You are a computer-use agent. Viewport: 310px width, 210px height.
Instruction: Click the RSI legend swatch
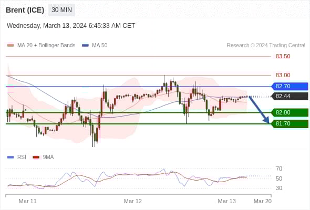11,157
